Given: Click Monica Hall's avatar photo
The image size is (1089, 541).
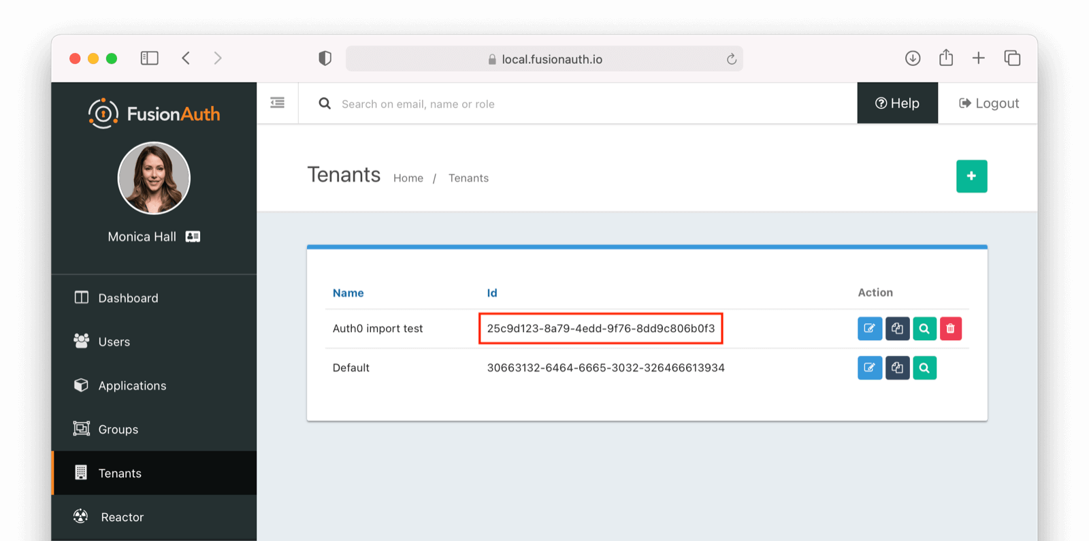Looking at the screenshot, I should click(x=154, y=178).
